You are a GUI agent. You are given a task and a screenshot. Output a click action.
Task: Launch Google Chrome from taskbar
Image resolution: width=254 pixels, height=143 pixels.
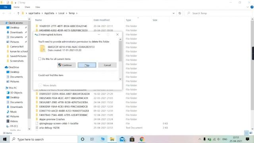[142, 139]
